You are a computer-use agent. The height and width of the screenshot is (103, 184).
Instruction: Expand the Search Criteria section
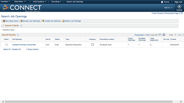coord(3,25)
